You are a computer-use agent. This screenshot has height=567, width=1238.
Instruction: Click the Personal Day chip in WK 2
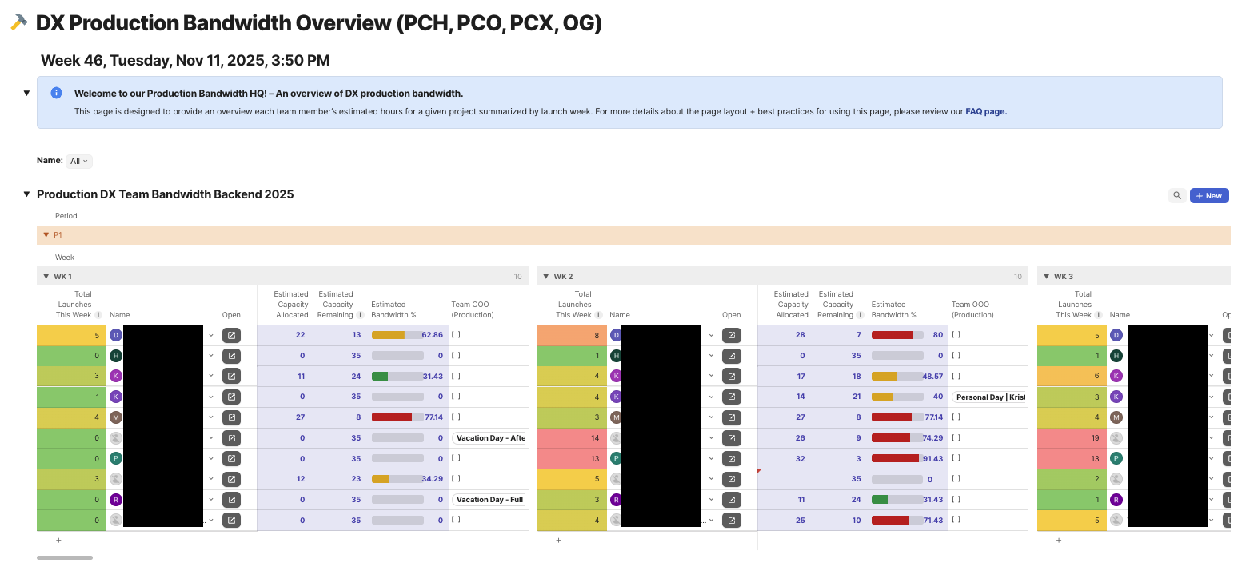click(x=989, y=397)
